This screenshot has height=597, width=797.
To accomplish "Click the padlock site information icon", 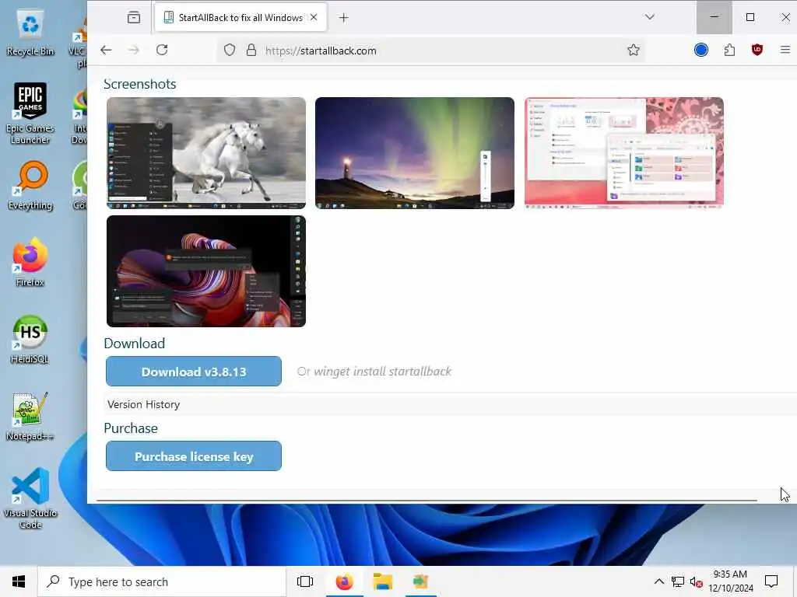I will (251, 51).
